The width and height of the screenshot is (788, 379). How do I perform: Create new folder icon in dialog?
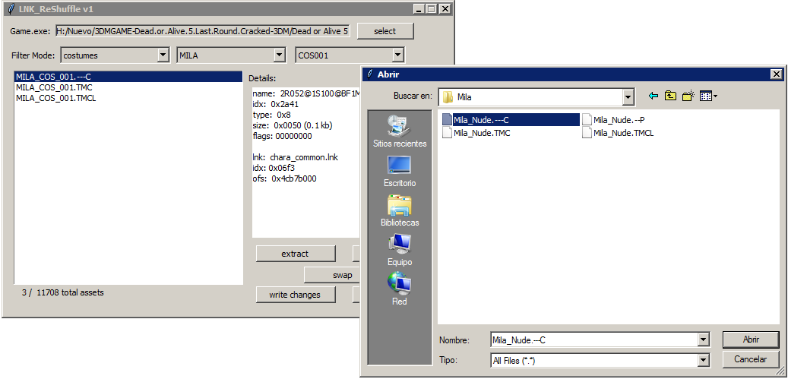coord(688,96)
